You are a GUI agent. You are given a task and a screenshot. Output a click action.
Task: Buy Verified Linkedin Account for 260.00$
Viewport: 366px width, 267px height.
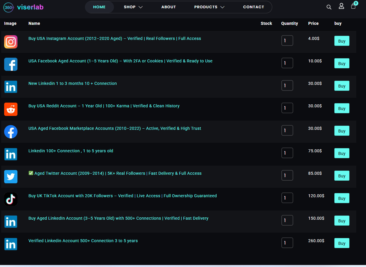342,243
